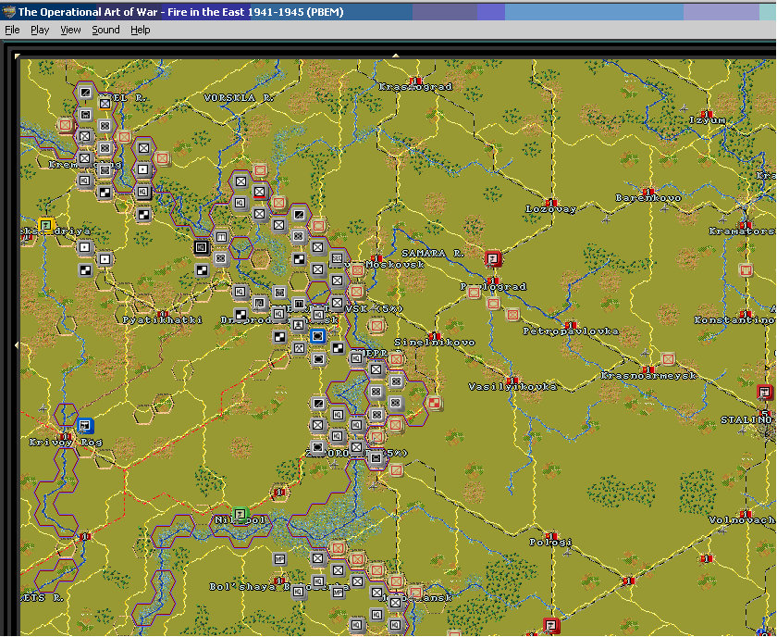Image resolution: width=777 pixels, height=637 pixels.
Task: Click the Vasilyikovka city label
Action: 512,386
